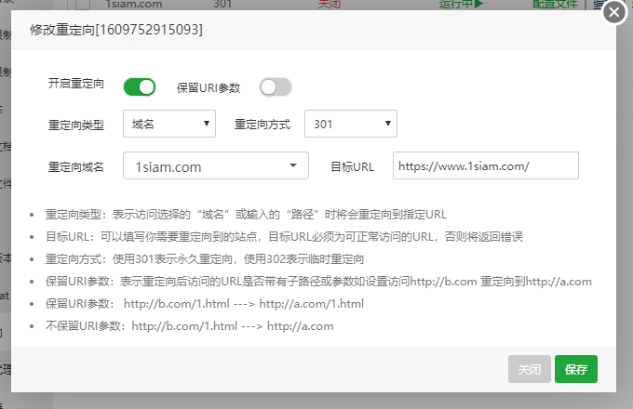Close the redirect dialog with the X icon

coord(614,12)
